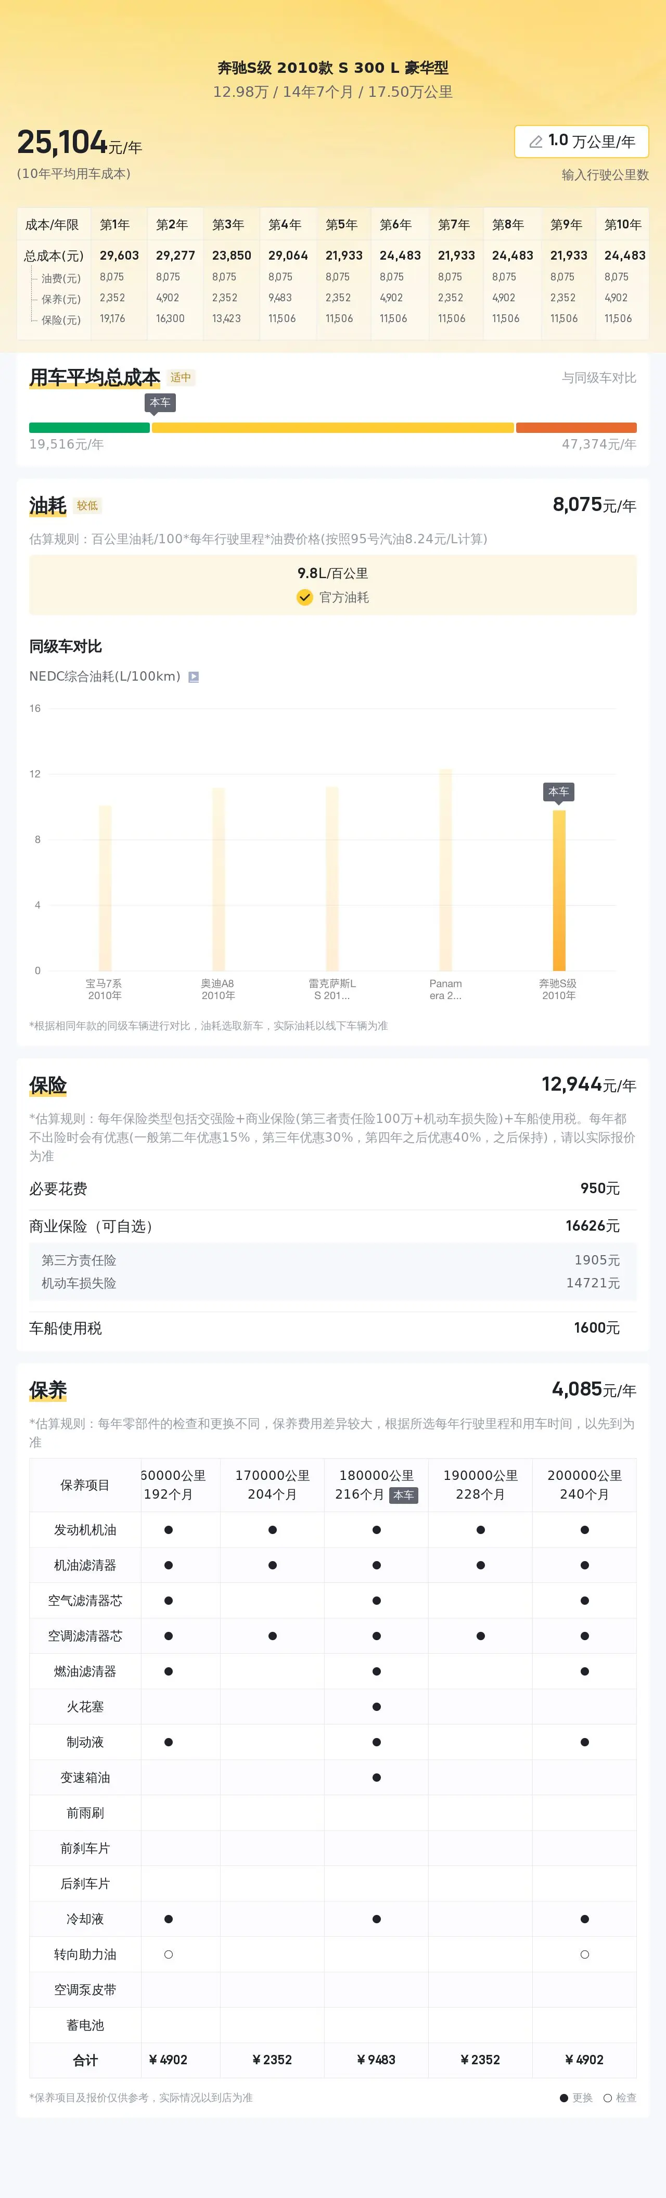This screenshot has height=2198, width=666.
Task: Edit the annual mileage input 1.0 万公里/年
Action: click(x=582, y=142)
